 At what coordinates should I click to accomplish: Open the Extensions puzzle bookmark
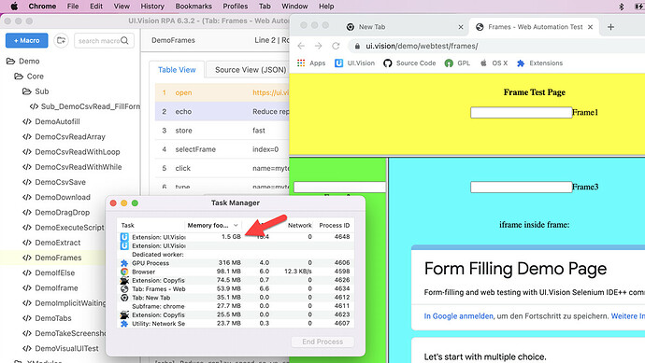[x=539, y=63]
